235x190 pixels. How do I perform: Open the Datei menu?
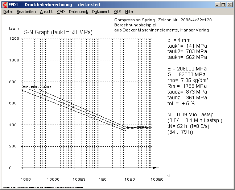pyautogui.click(x=8, y=12)
